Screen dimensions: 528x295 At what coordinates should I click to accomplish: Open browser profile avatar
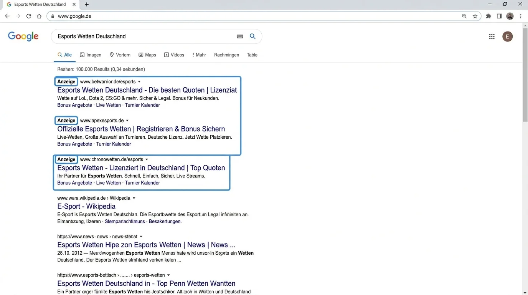tap(510, 16)
